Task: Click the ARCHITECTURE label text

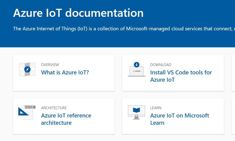Action: [x=54, y=108]
